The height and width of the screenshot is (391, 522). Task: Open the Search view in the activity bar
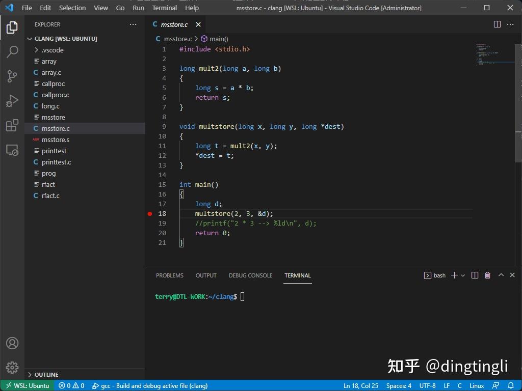click(12, 52)
